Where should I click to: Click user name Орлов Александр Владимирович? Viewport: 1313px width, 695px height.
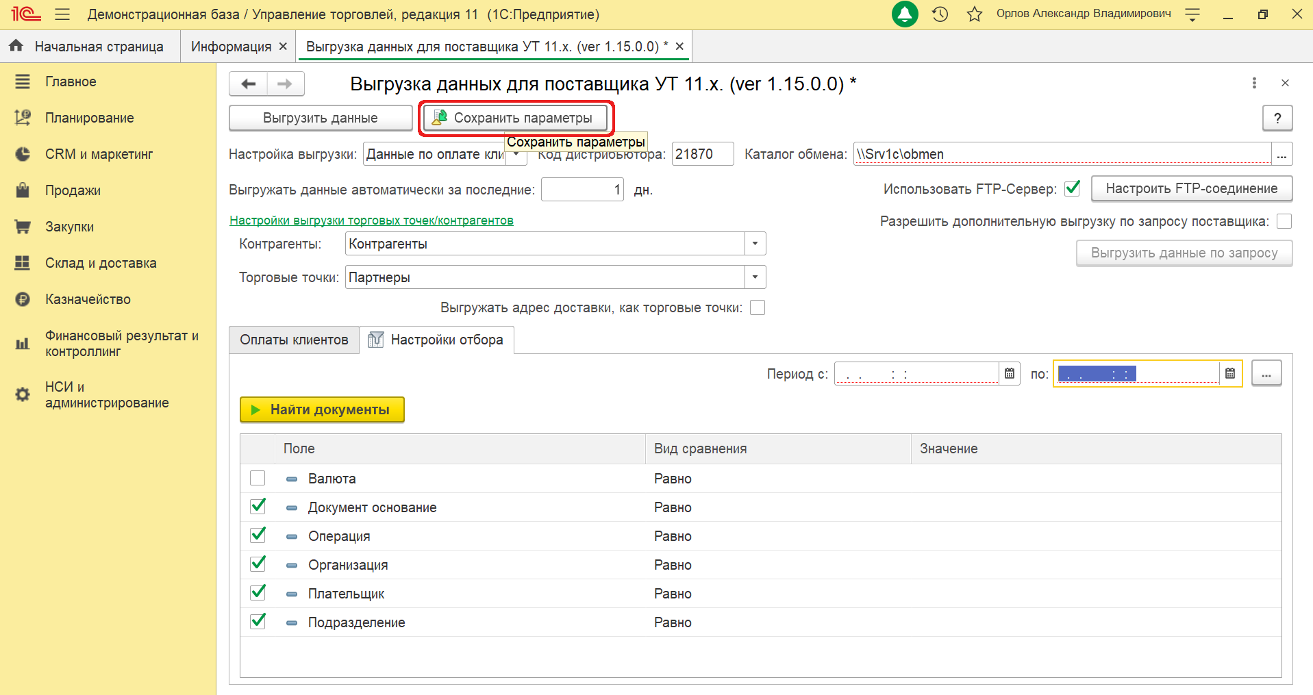[1084, 14]
